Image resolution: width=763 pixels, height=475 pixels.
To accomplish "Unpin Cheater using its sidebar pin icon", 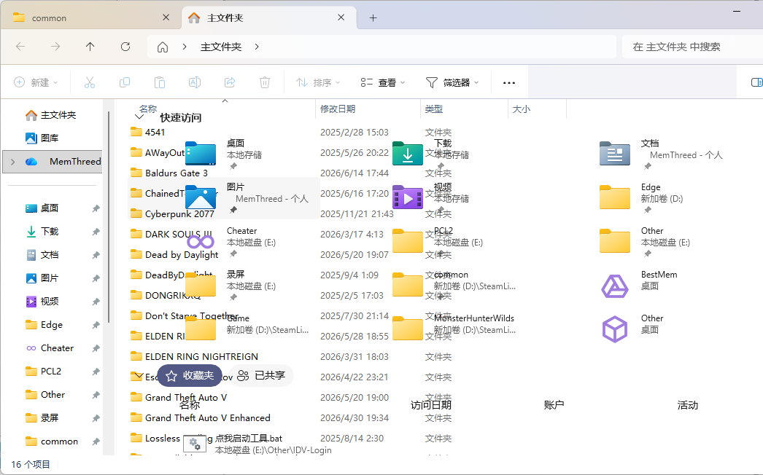I will pyautogui.click(x=96, y=348).
